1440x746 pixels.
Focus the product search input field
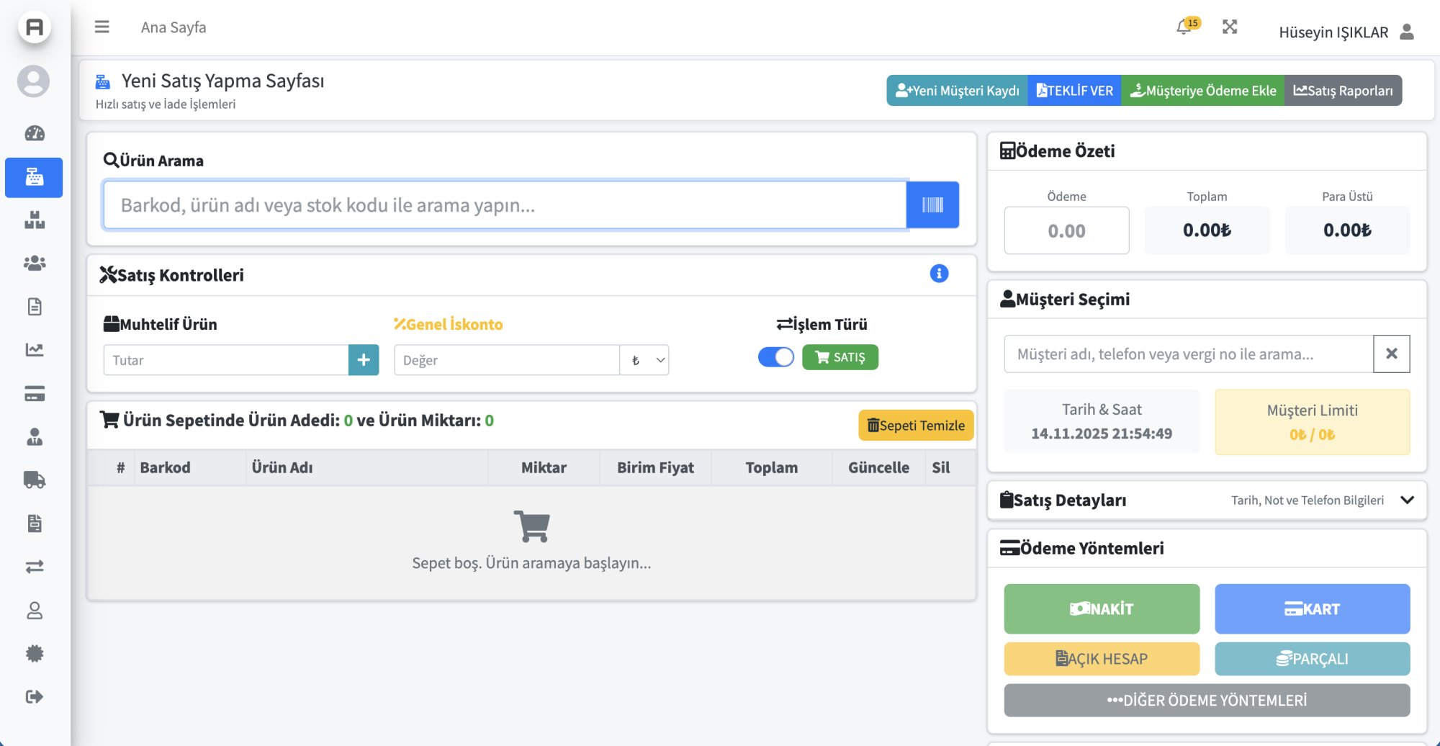click(504, 205)
